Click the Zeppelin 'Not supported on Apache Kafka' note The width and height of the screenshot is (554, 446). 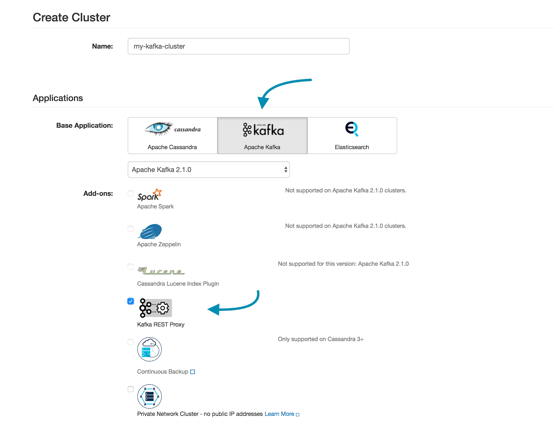click(346, 226)
